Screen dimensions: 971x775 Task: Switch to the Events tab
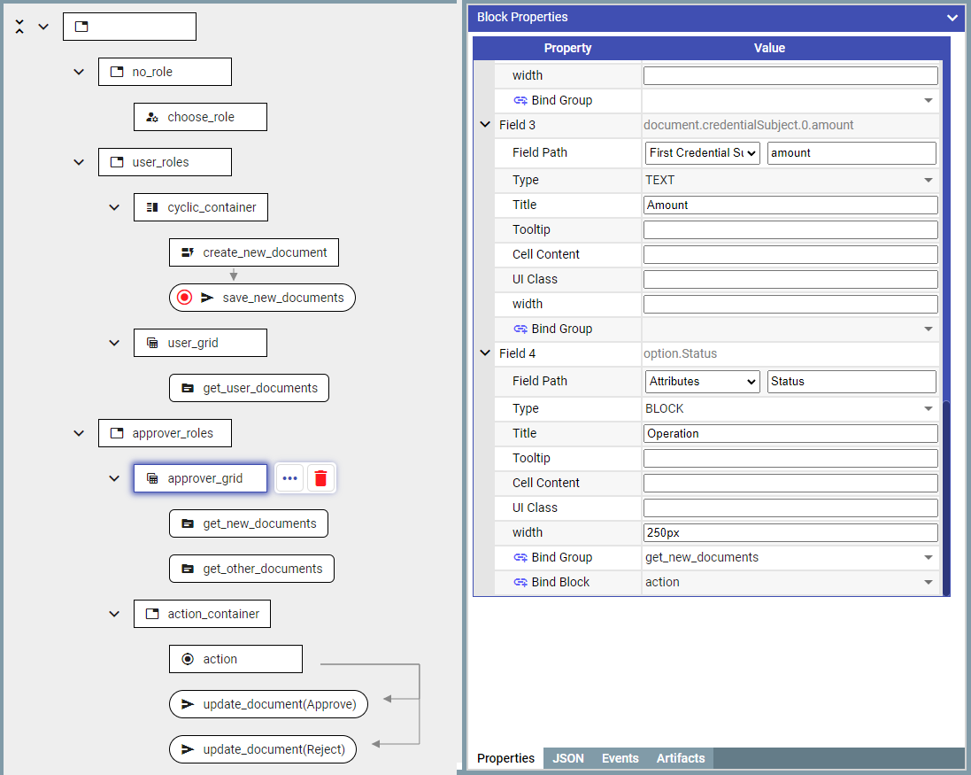[x=620, y=758]
